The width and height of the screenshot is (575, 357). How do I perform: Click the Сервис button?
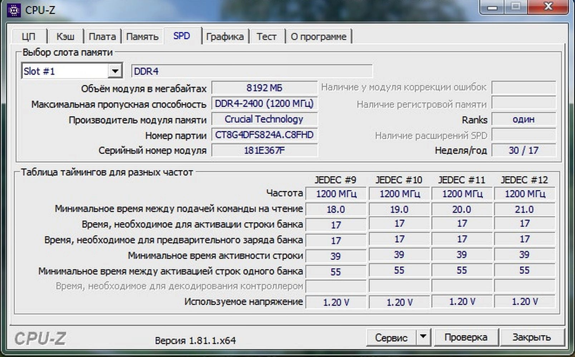(391, 337)
